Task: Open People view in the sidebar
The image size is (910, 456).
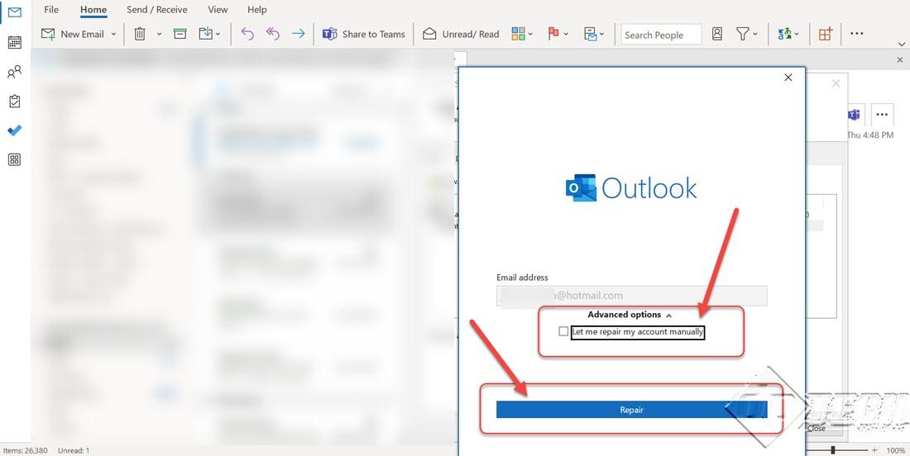Action: [x=14, y=73]
